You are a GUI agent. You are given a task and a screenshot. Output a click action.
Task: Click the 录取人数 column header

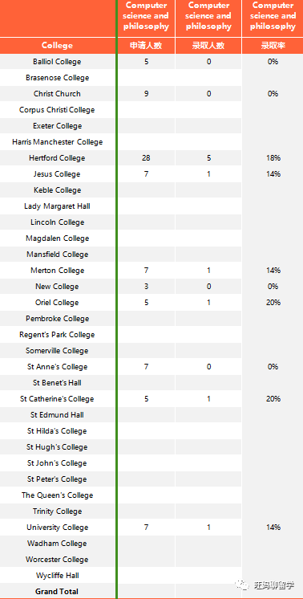click(x=208, y=46)
